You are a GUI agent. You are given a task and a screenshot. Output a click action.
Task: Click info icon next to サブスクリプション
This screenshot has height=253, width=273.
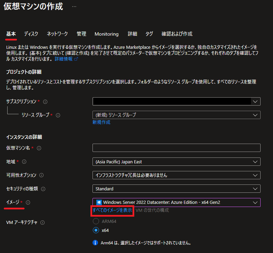click(x=45, y=102)
